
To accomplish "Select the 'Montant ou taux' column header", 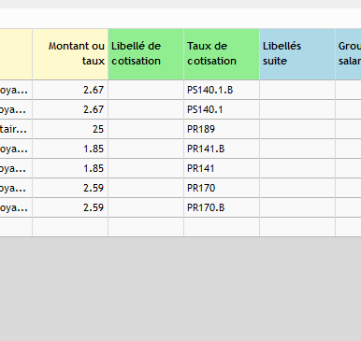I will click(x=70, y=54).
